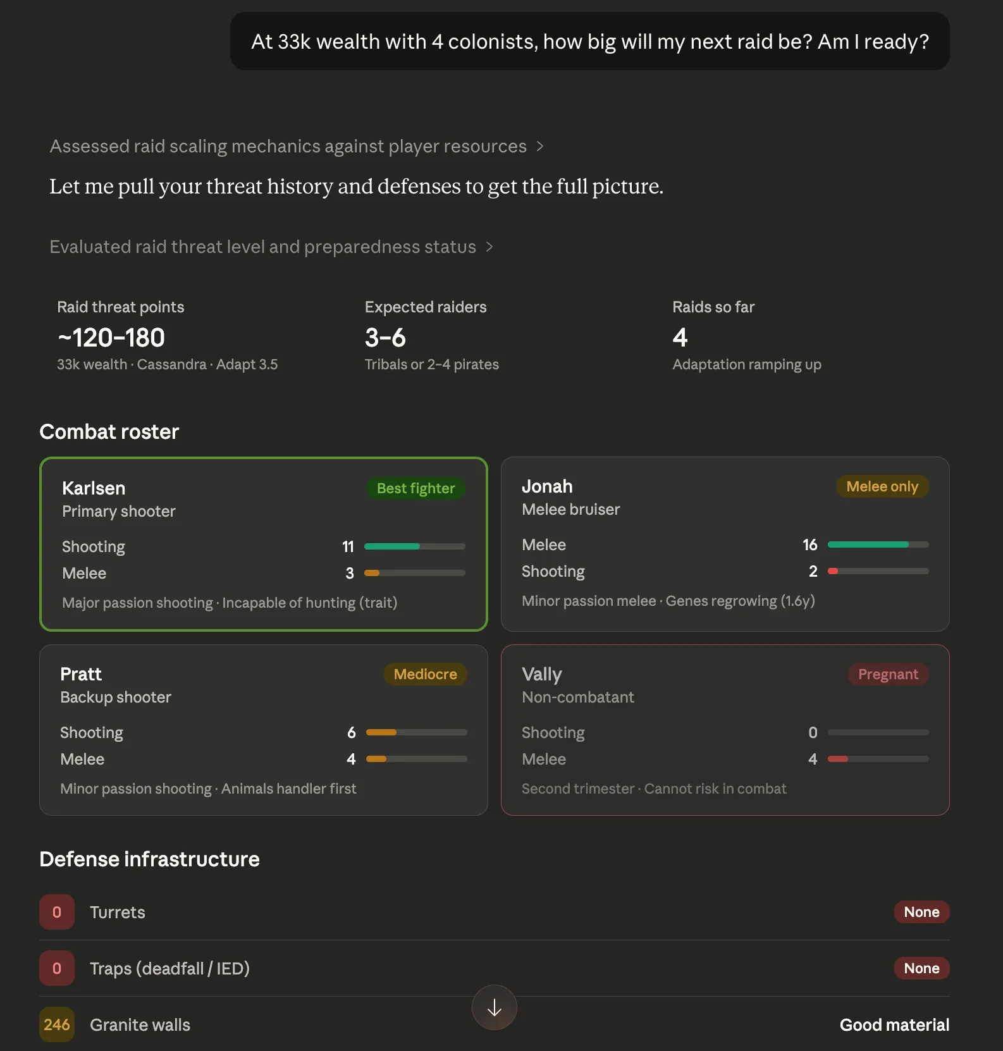Click the Granite walls 246 count badge
Viewport: 1003px width, 1051px height.
point(57,1024)
